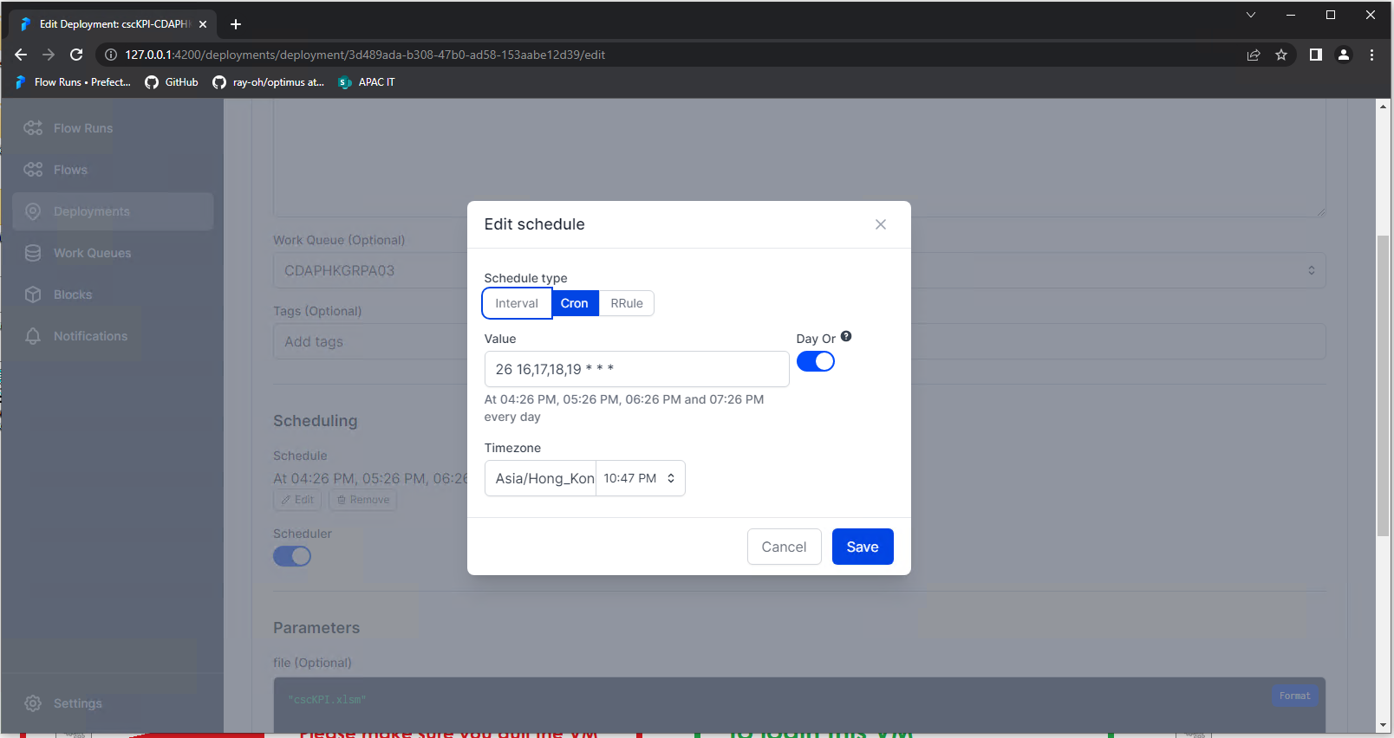Toggle the browser side panel
This screenshot has height=738, width=1394.
point(1316,55)
